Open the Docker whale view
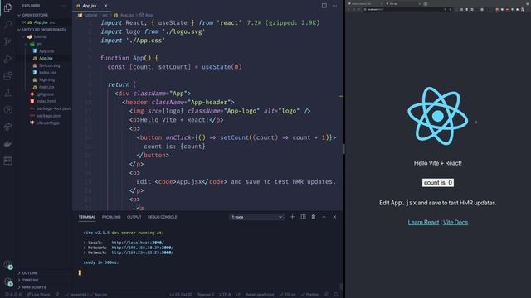Viewport: 531px width, 298px height. pyautogui.click(x=7, y=144)
